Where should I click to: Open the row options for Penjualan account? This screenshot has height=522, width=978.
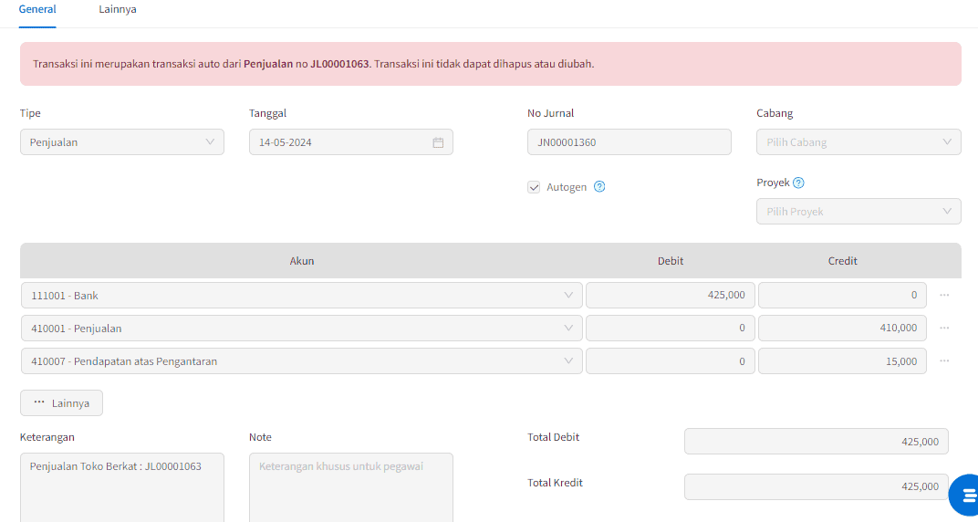click(x=944, y=328)
